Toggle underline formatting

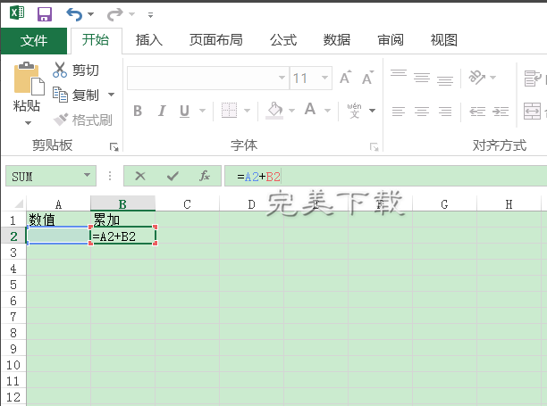[x=184, y=111]
